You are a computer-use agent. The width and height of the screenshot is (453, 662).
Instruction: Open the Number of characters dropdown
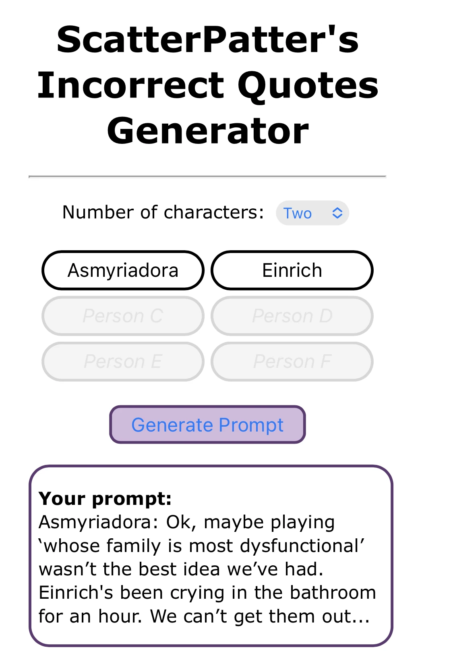click(312, 213)
